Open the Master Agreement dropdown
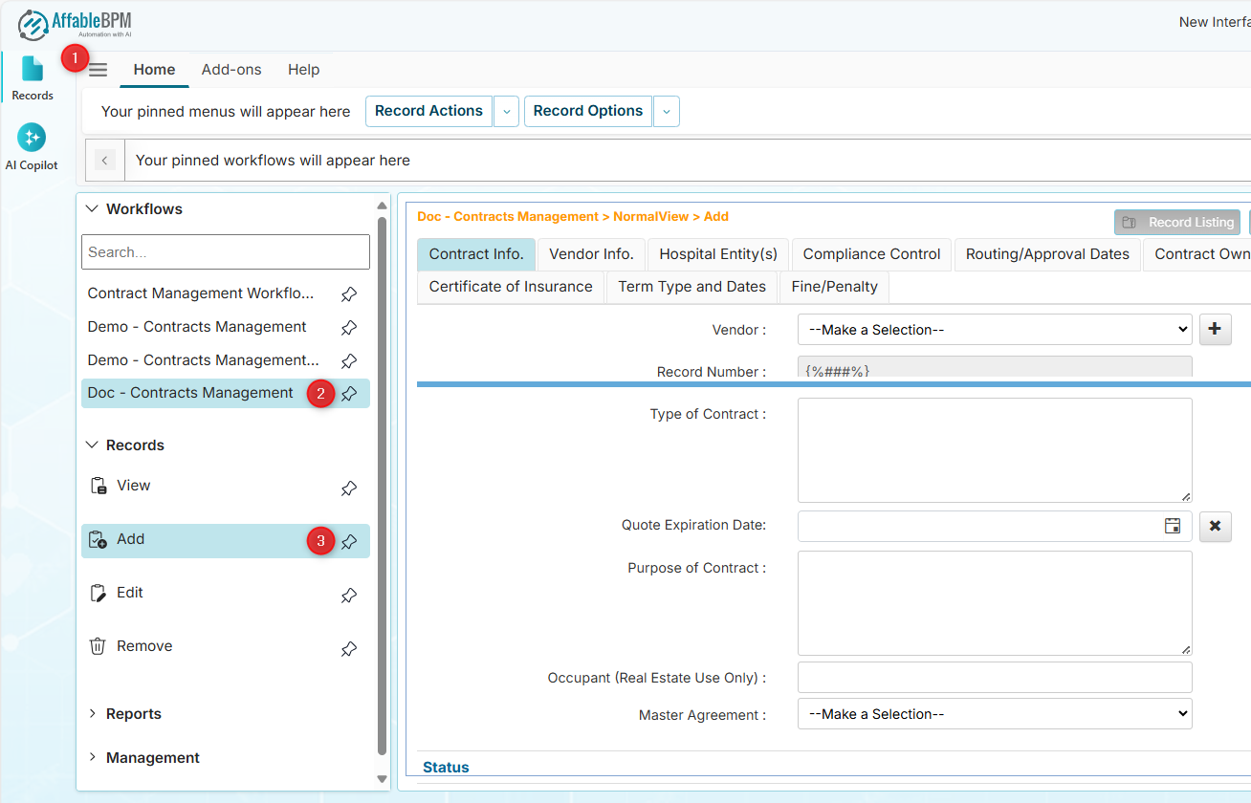1251x803 pixels. pos(995,714)
